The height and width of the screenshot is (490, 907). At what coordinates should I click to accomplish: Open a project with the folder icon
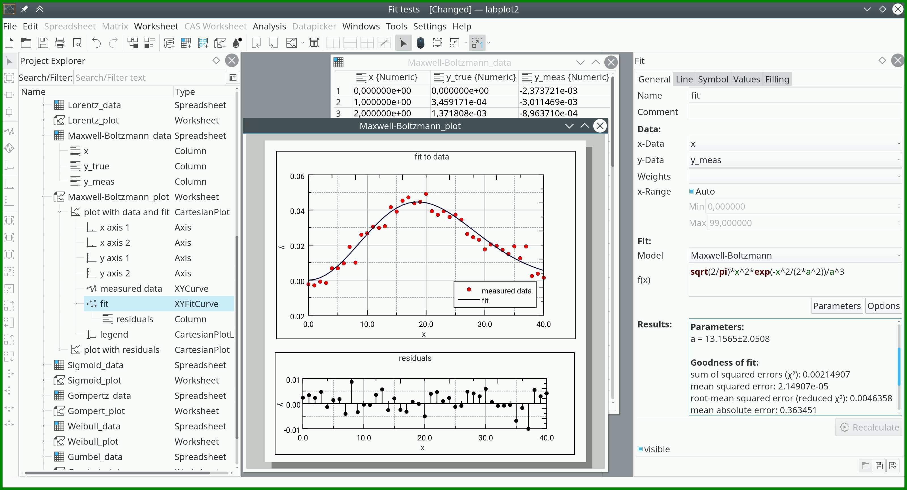coord(26,43)
